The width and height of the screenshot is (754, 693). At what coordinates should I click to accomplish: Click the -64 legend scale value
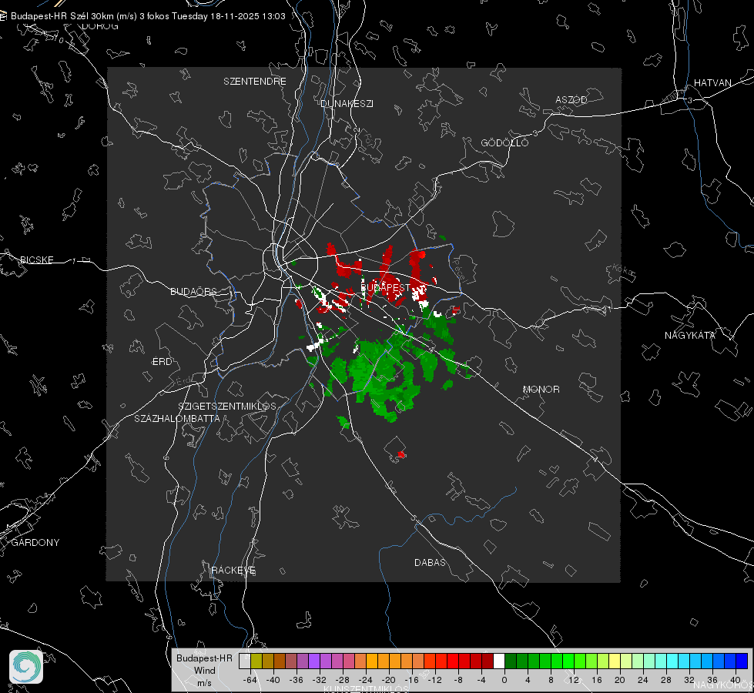250,680
